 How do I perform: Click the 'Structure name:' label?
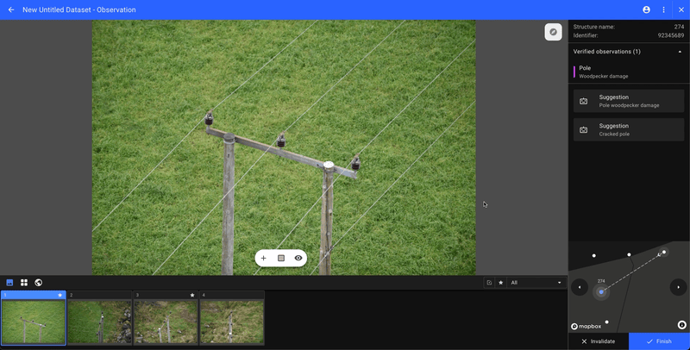(594, 27)
